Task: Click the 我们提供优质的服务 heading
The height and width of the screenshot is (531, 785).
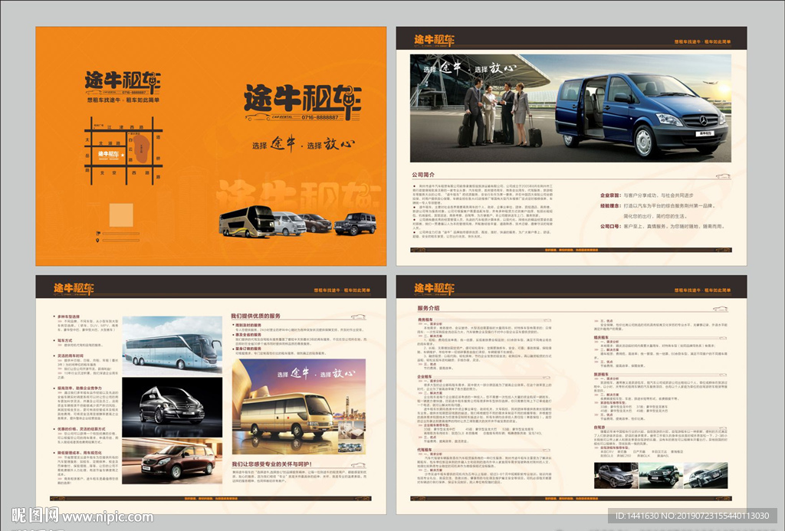Action: [255, 316]
